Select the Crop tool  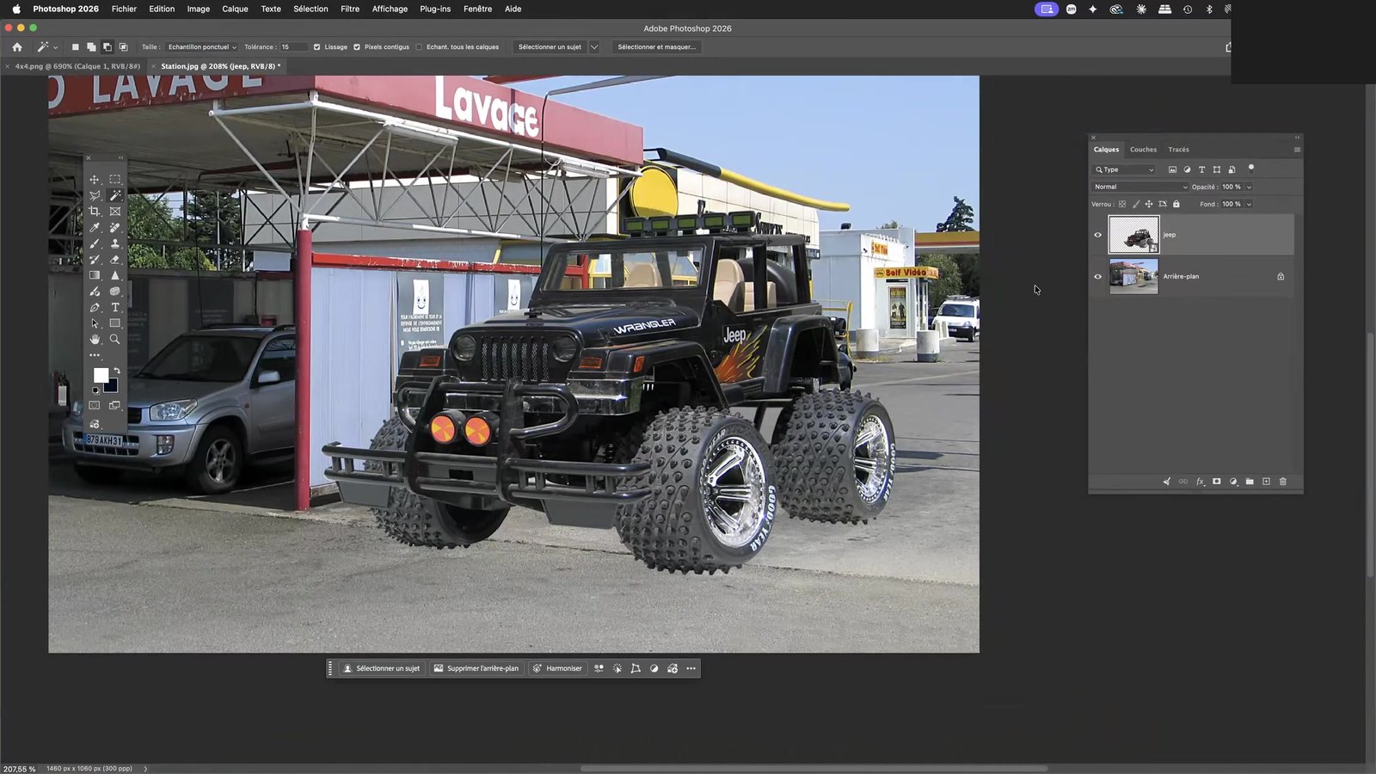coord(95,212)
